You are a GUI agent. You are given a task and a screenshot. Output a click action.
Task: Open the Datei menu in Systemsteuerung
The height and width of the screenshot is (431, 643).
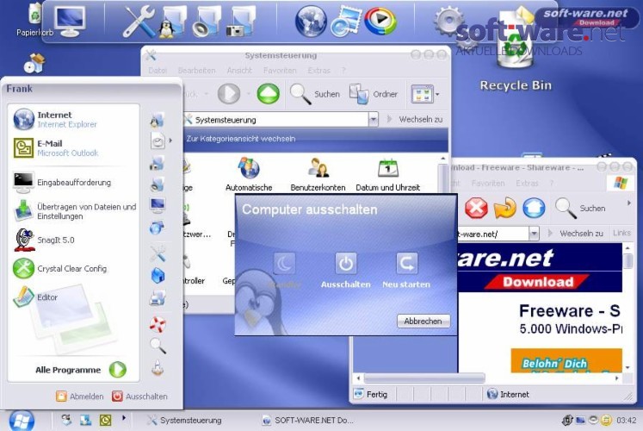(x=158, y=71)
